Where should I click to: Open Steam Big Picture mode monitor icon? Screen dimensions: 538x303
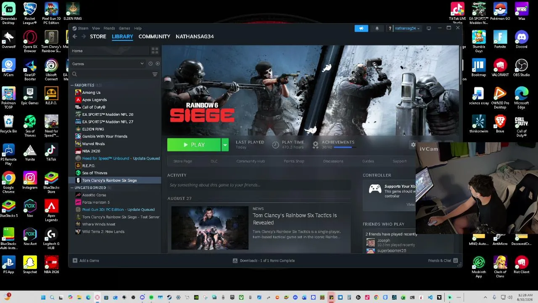pyautogui.click(x=429, y=28)
